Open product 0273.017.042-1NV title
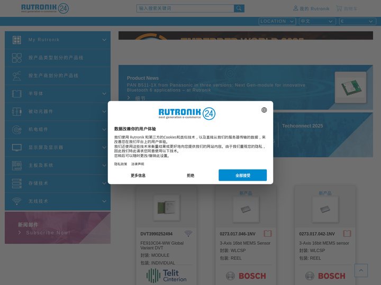This screenshot has height=285, width=381. (317, 234)
